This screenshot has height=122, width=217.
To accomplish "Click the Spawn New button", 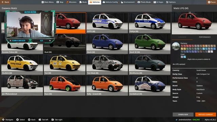I will [183, 115].
